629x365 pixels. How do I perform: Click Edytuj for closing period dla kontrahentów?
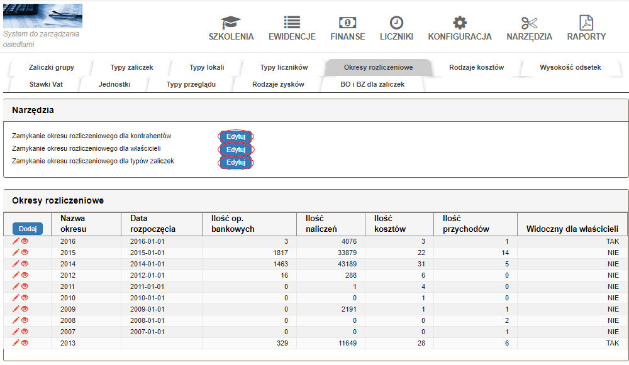236,136
